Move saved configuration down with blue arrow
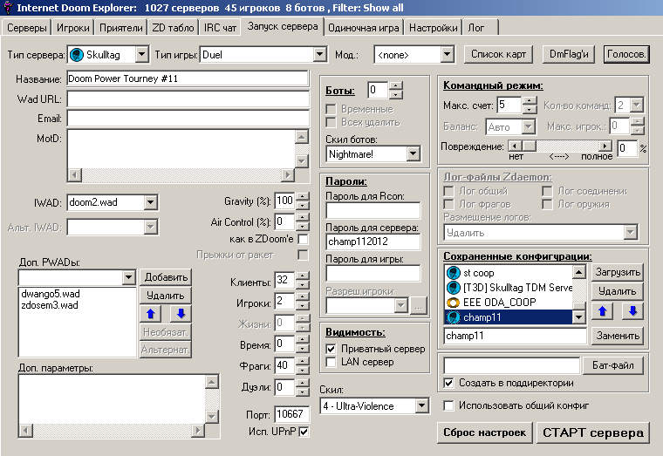This screenshot has width=663, height=456. click(633, 311)
